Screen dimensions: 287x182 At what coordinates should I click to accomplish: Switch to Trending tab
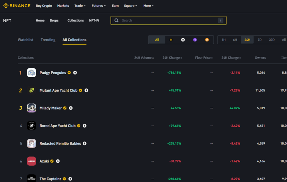[x=48, y=40]
